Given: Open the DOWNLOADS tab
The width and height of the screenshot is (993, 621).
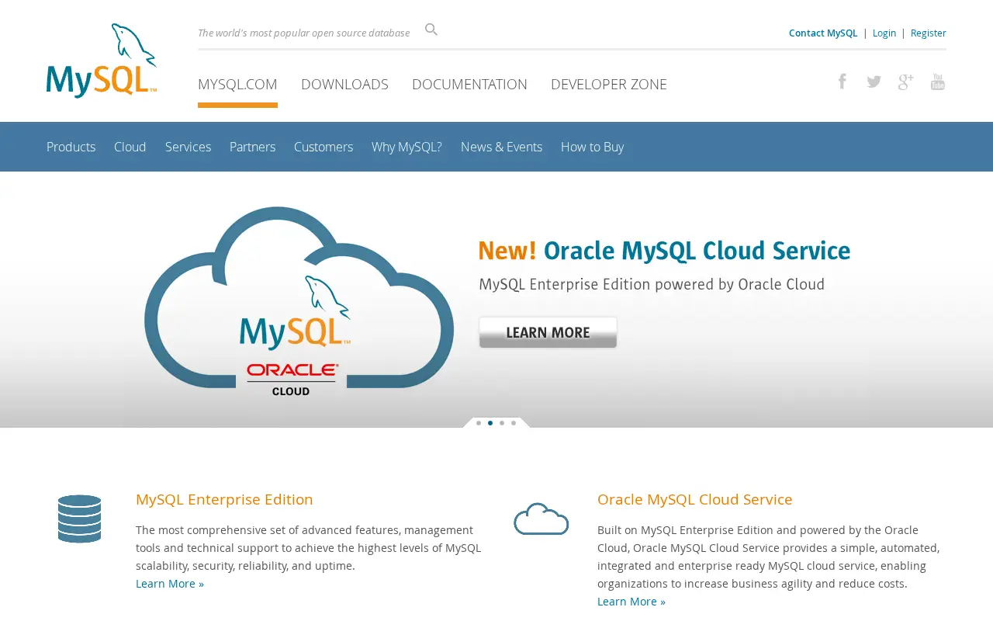Looking at the screenshot, I should (x=344, y=85).
